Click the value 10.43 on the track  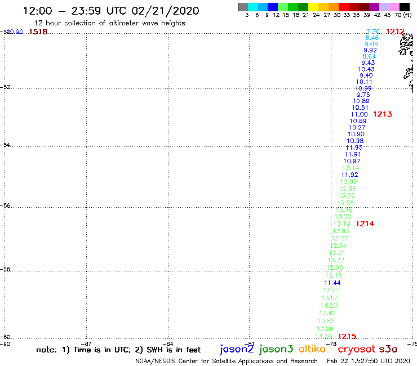pos(366,69)
